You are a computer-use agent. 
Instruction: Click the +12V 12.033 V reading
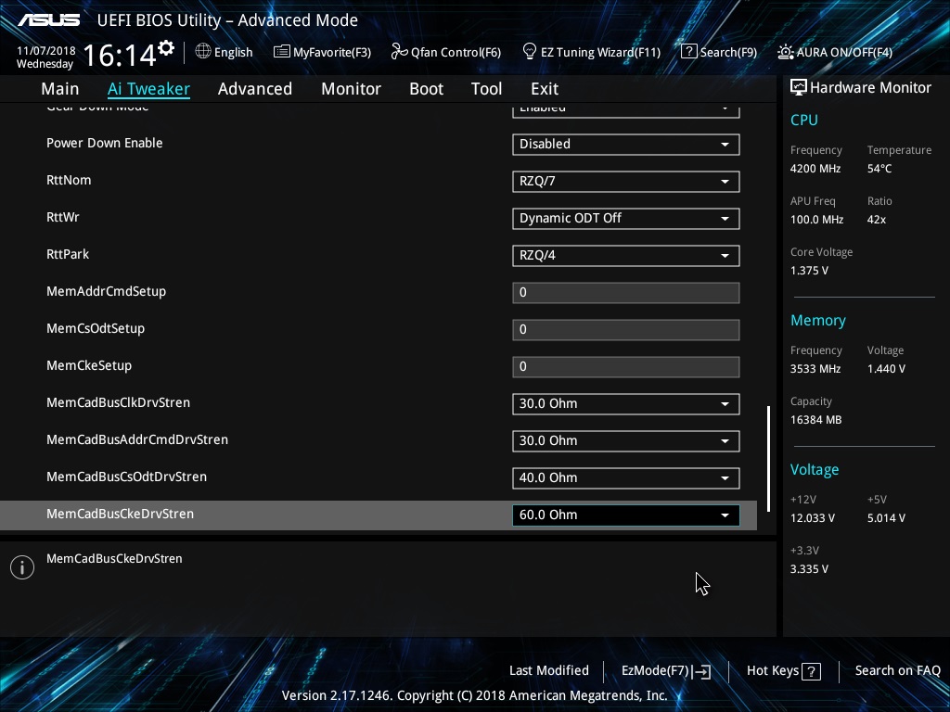(x=813, y=518)
